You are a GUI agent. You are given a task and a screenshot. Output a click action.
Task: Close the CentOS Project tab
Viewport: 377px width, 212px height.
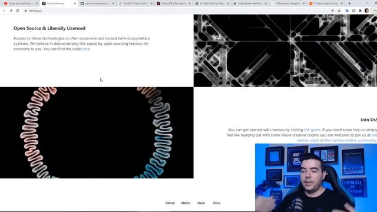pyautogui.click(x=151, y=4)
